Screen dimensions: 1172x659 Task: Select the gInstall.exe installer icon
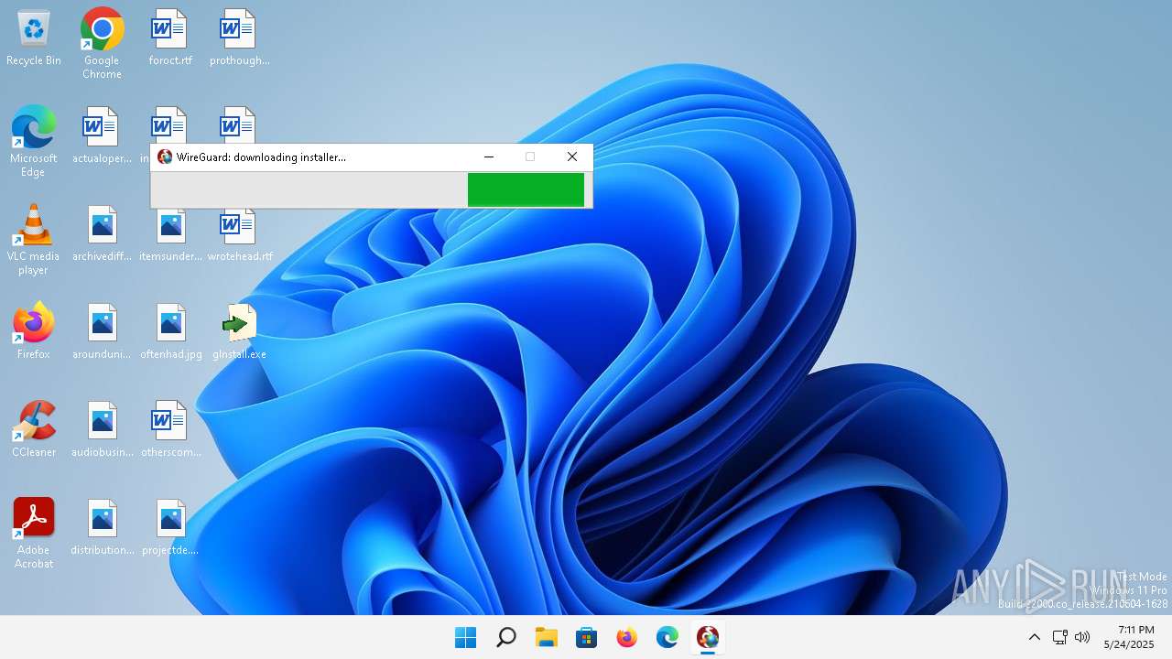tap(239, 331)
